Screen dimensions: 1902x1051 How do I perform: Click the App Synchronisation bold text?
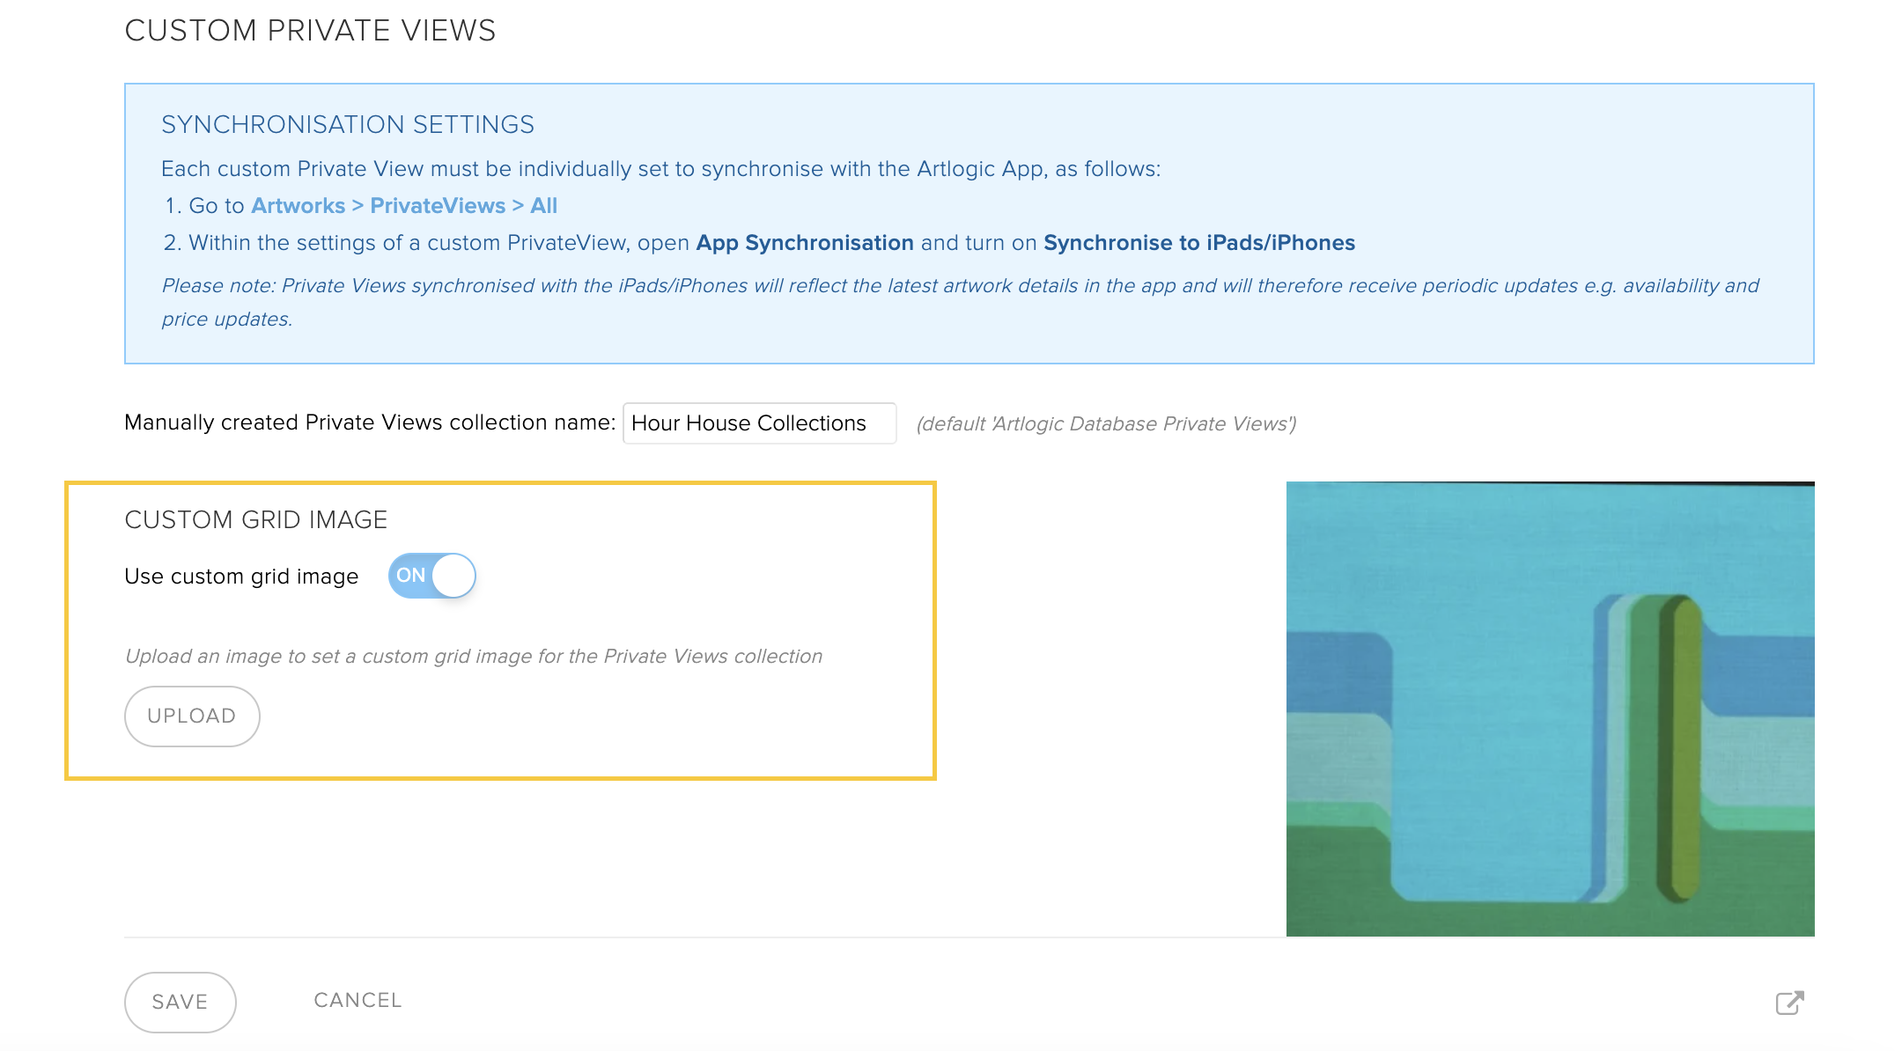[805, 243]
